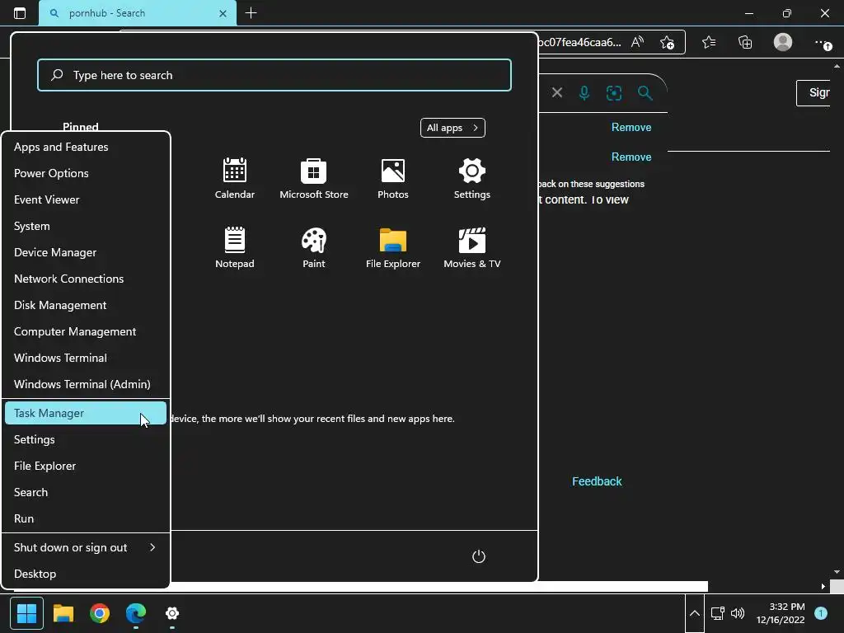844x633 pixels.
Task: Open File Explorer from the taskbar
Action: 63,613
